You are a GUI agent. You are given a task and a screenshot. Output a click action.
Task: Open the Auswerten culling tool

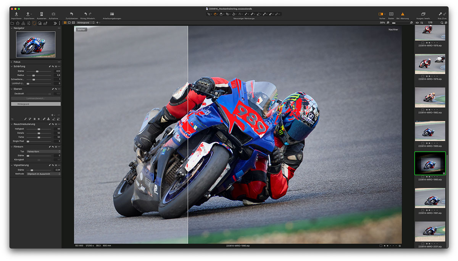point(42,14)
